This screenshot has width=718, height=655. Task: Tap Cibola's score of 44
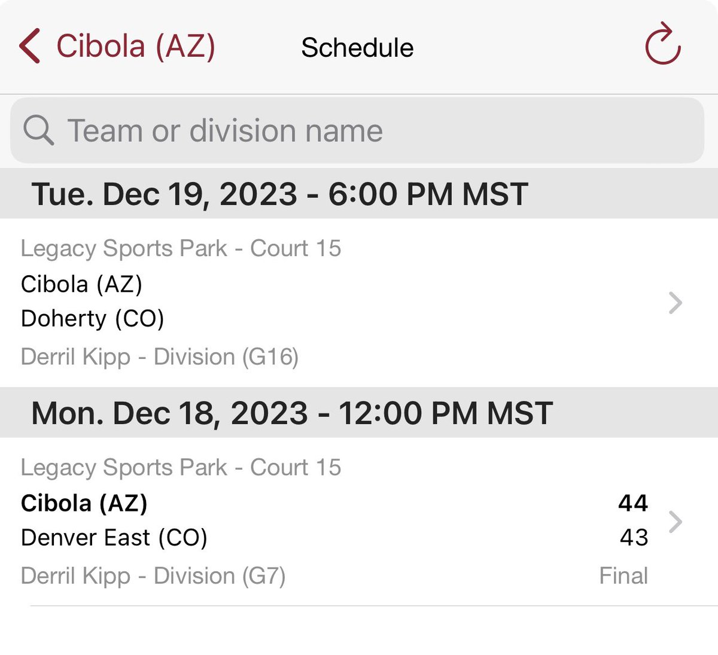[633, 503]
